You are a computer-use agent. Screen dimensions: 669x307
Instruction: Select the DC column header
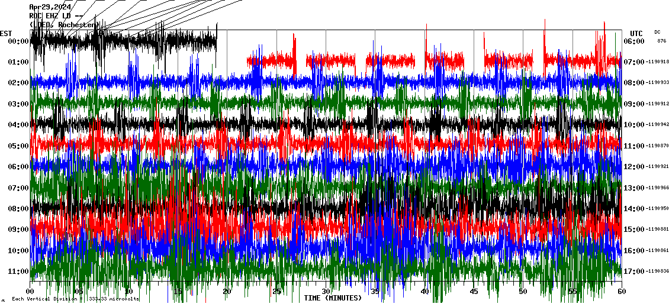click(657, 32)
